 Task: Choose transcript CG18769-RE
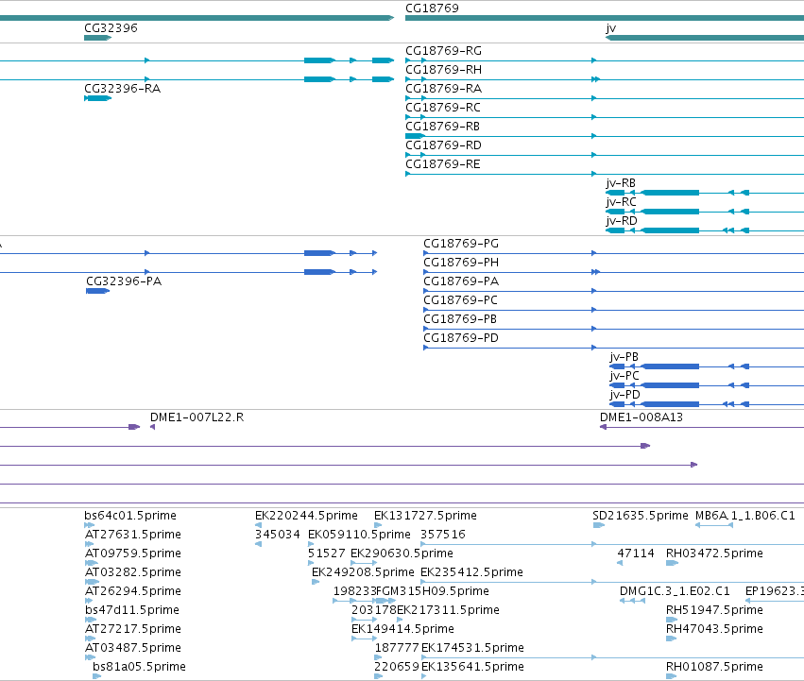click(442, 164)
